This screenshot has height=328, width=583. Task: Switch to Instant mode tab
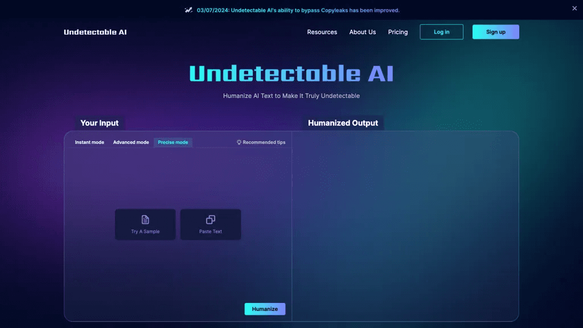click(x=89, y=142)
